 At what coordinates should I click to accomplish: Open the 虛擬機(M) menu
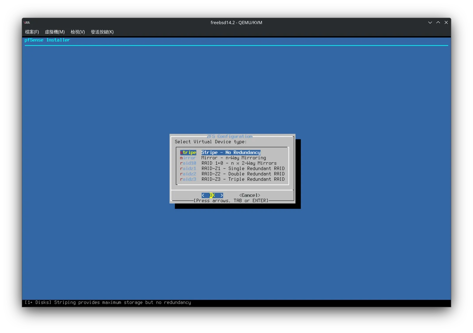(55, 32)
